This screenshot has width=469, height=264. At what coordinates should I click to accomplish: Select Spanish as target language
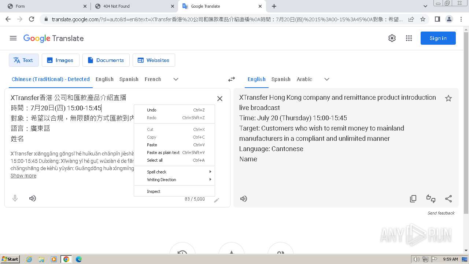pyautogui.click(x=281, y=79)
